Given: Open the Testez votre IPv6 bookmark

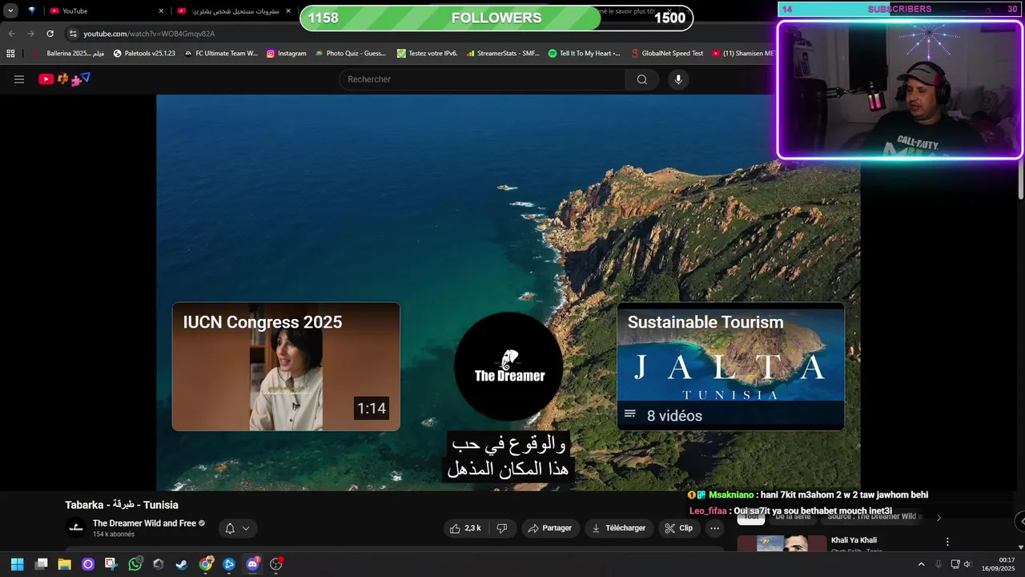Looking at the screenshot, I should pos(428,54).
